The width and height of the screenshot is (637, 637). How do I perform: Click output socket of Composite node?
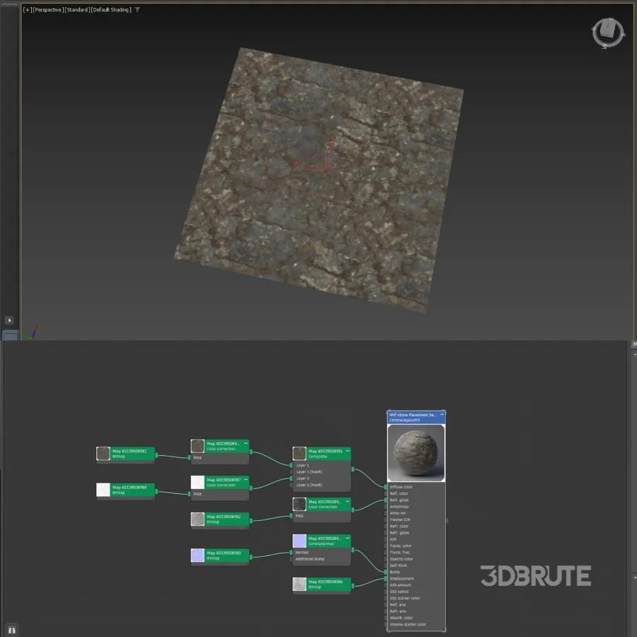[x=352, y=469]
